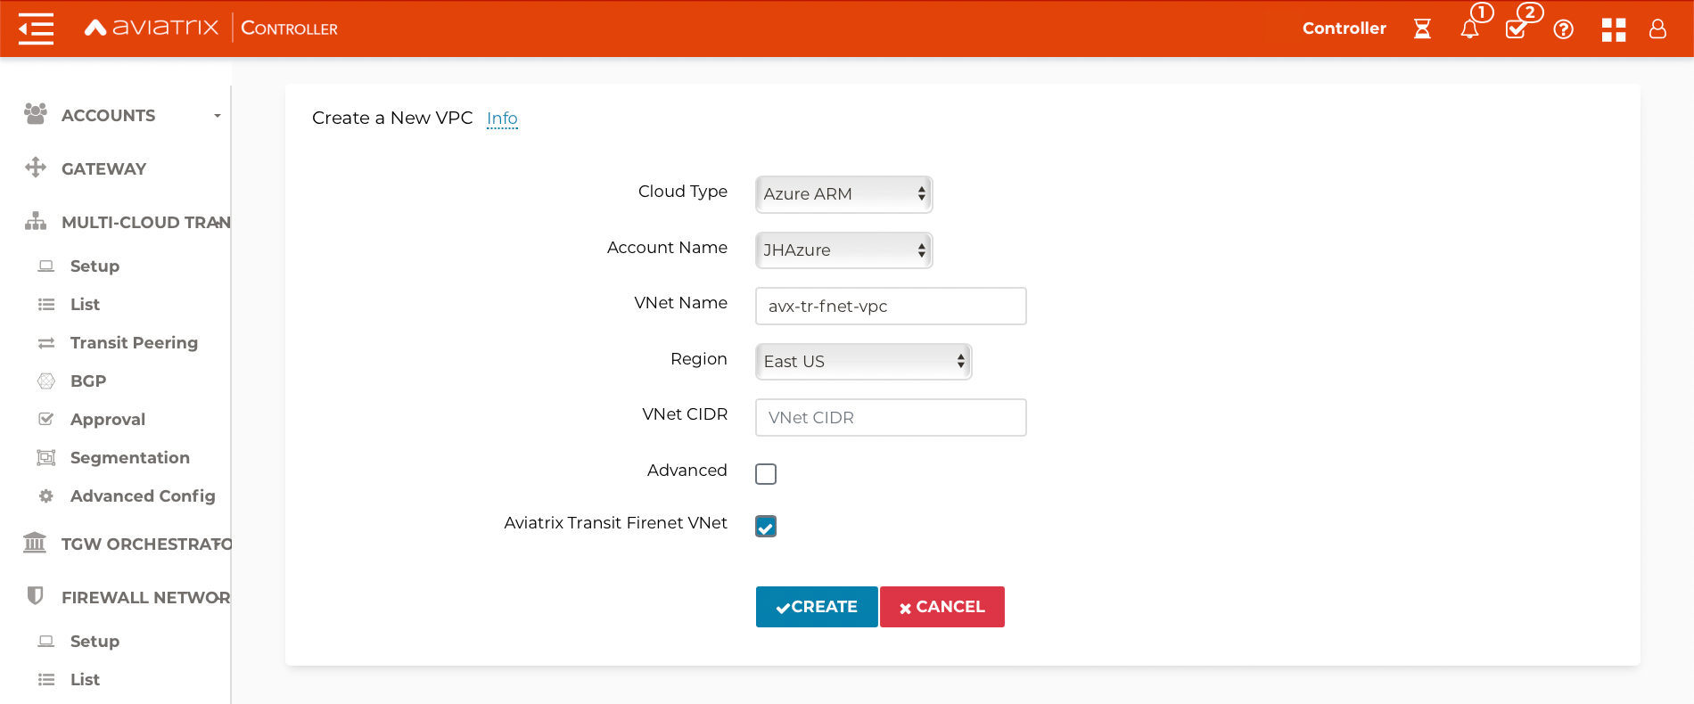Click the Multi-Cloud Transit List icon

point(46,305)
